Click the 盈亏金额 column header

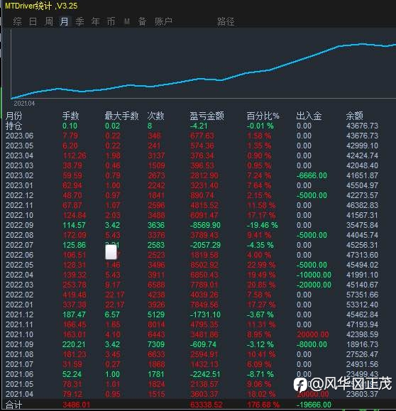[207, 116]
